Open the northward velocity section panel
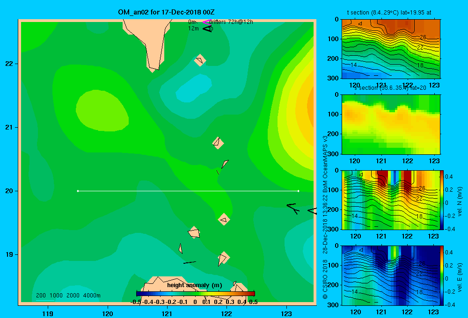468x318 pixels. (391, 200)
